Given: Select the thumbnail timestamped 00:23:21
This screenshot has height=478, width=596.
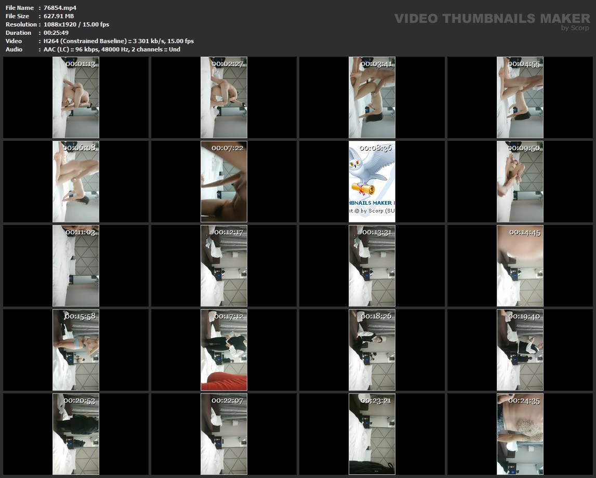Looking at the screenshot, I should coord(372,434).
